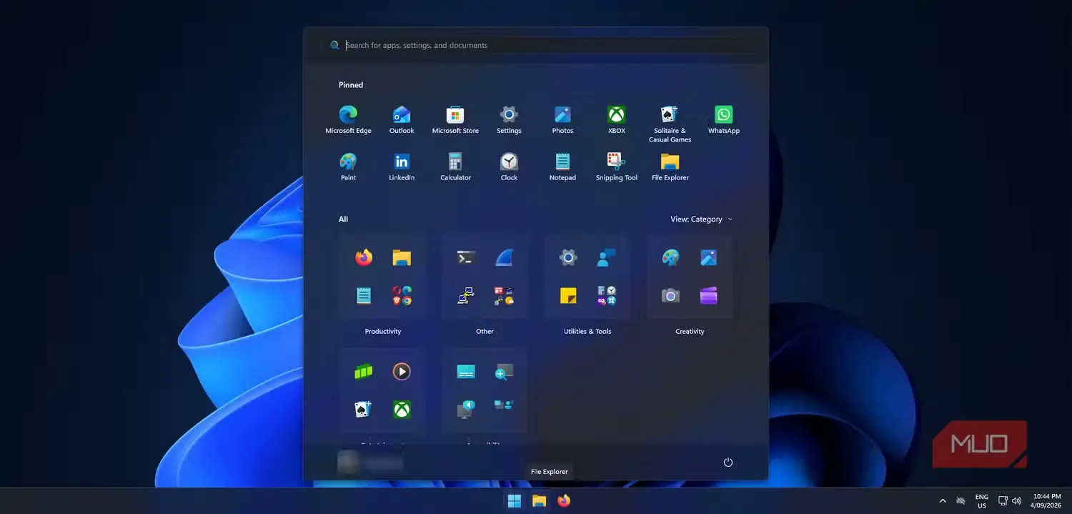Click the power button in Start menu
Screen dimensions: 1072x514
coord(728,463)
